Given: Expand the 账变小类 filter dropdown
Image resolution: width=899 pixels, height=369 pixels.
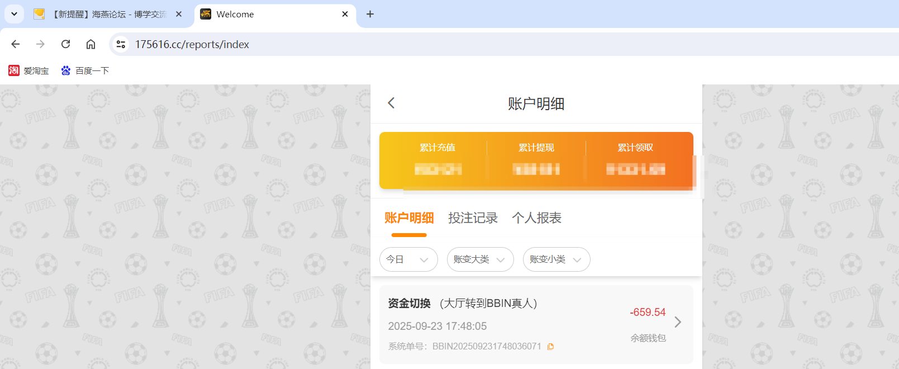Looking at the screenshot, I should [556, 259].
